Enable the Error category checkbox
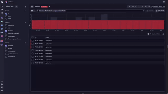Screen dimensions: 168x94 (x=6, y=28)
